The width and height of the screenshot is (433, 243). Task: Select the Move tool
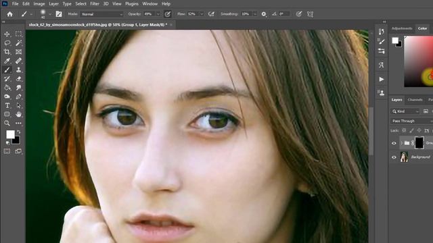[7, 34]
